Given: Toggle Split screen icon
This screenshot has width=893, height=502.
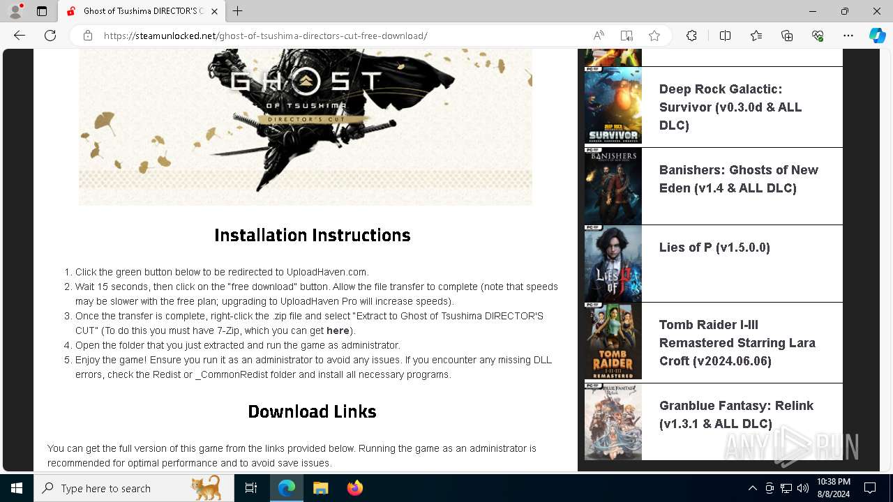Looking at the screenshot, I should coord(725,36).
